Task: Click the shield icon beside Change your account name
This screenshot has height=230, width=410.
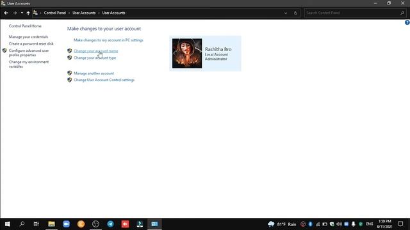Action: coord(70,51)
